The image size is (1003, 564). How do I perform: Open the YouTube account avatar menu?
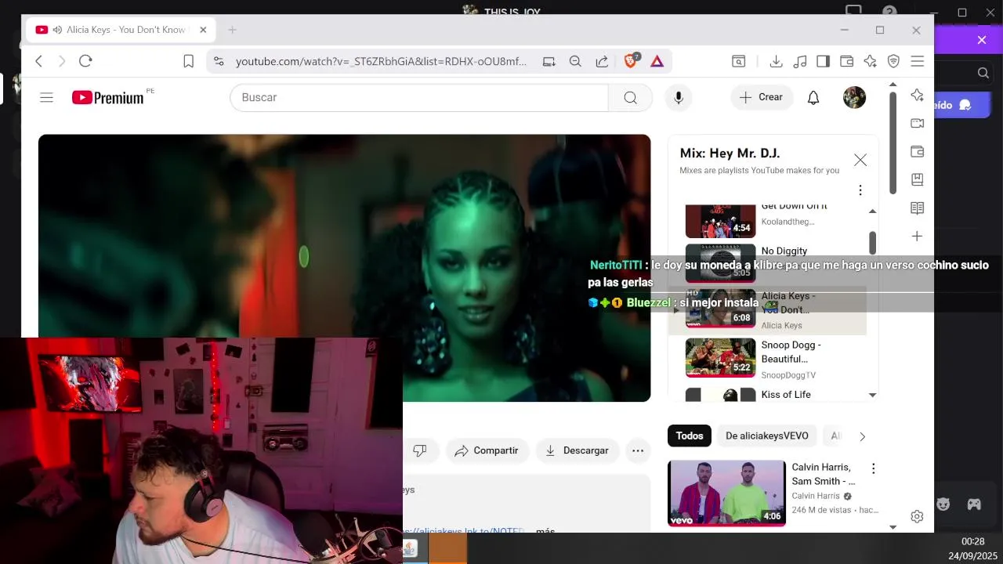coord(854,97)
